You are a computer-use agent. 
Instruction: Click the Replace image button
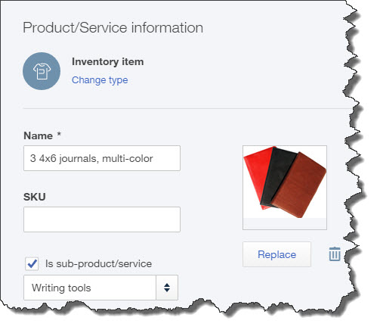point(277,254)
